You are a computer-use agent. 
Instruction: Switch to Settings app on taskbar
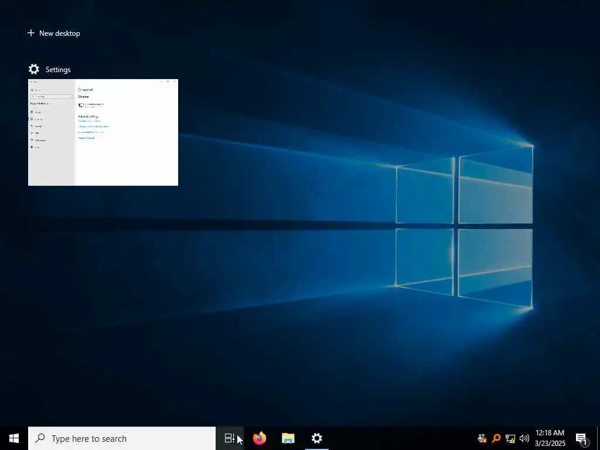[x=317, y=438]
